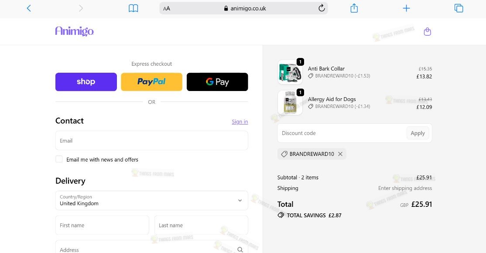Image resolution: width=486 pixels, height=253 pixels.
Task: Show all open tabs overview
Action: [459, 8]
